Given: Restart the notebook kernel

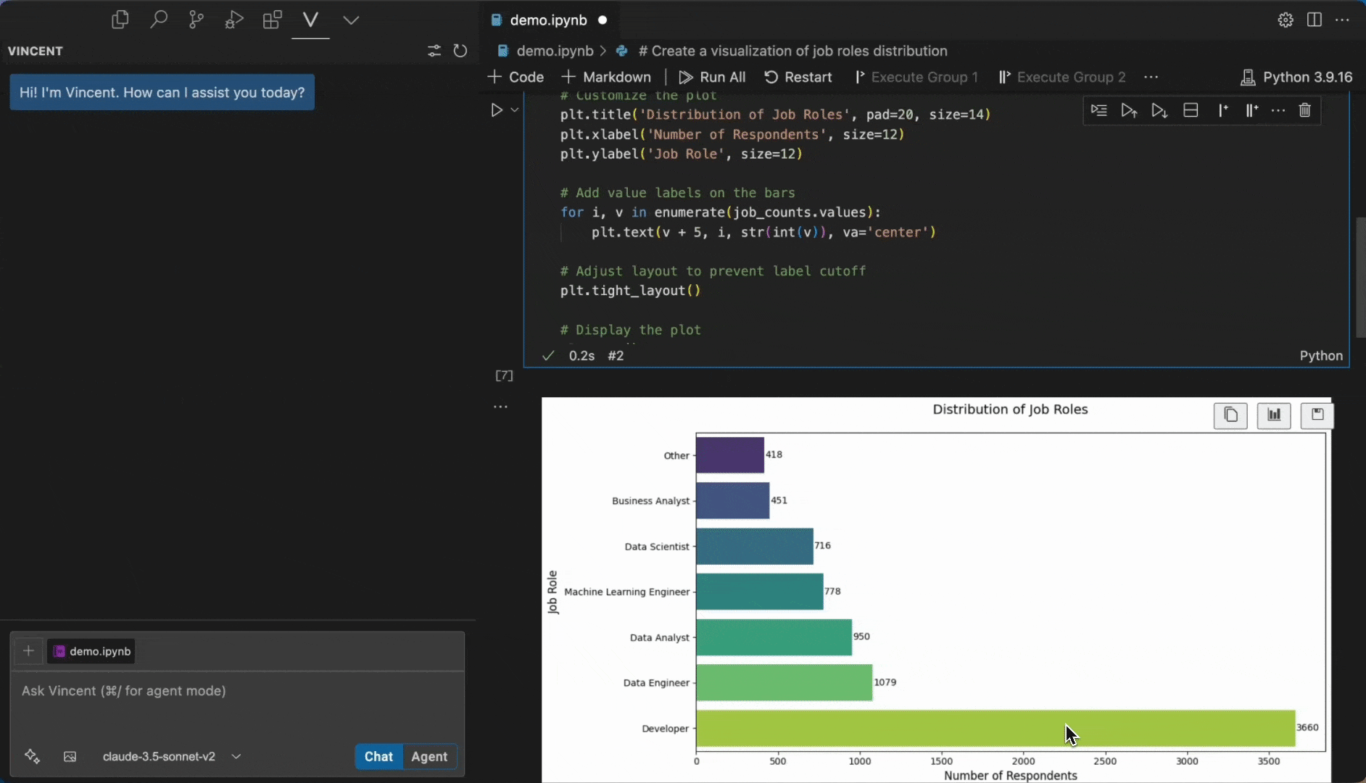Looking at the screenshot, I should (x=798, y=77).
